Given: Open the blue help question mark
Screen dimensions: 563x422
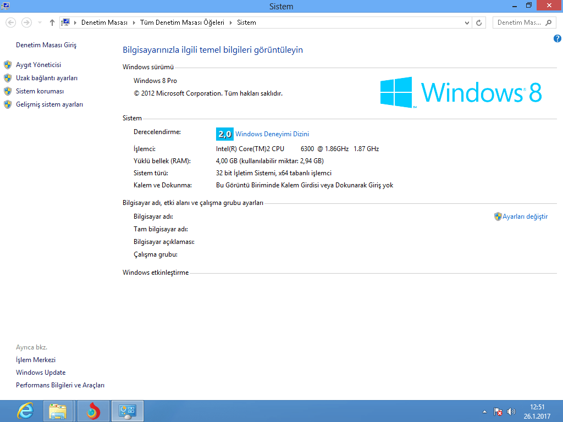Looking at the screenshot, I should point(558,38).
